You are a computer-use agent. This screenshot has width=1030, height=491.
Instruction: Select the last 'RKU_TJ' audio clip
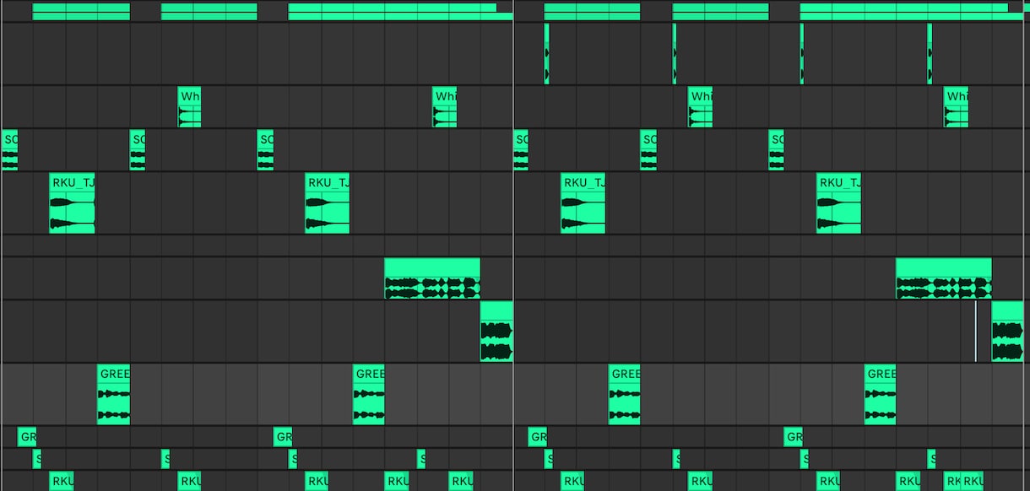tap(839, 203)
